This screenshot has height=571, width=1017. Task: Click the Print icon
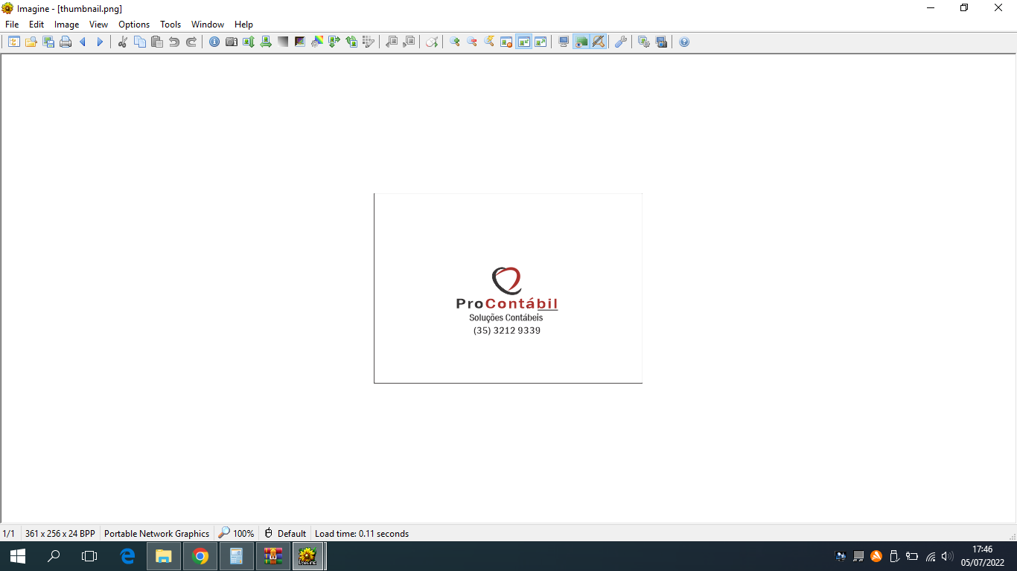coord(66,42)
